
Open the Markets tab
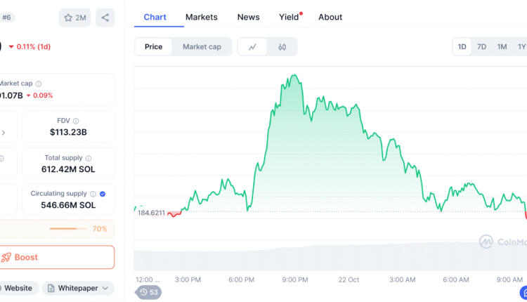201,17
